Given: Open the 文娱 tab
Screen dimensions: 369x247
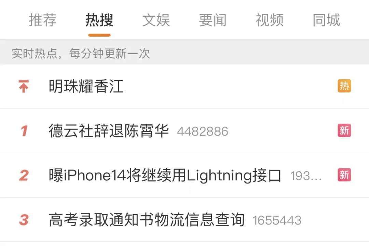Looking at the screenshot, I should (156, 20).
